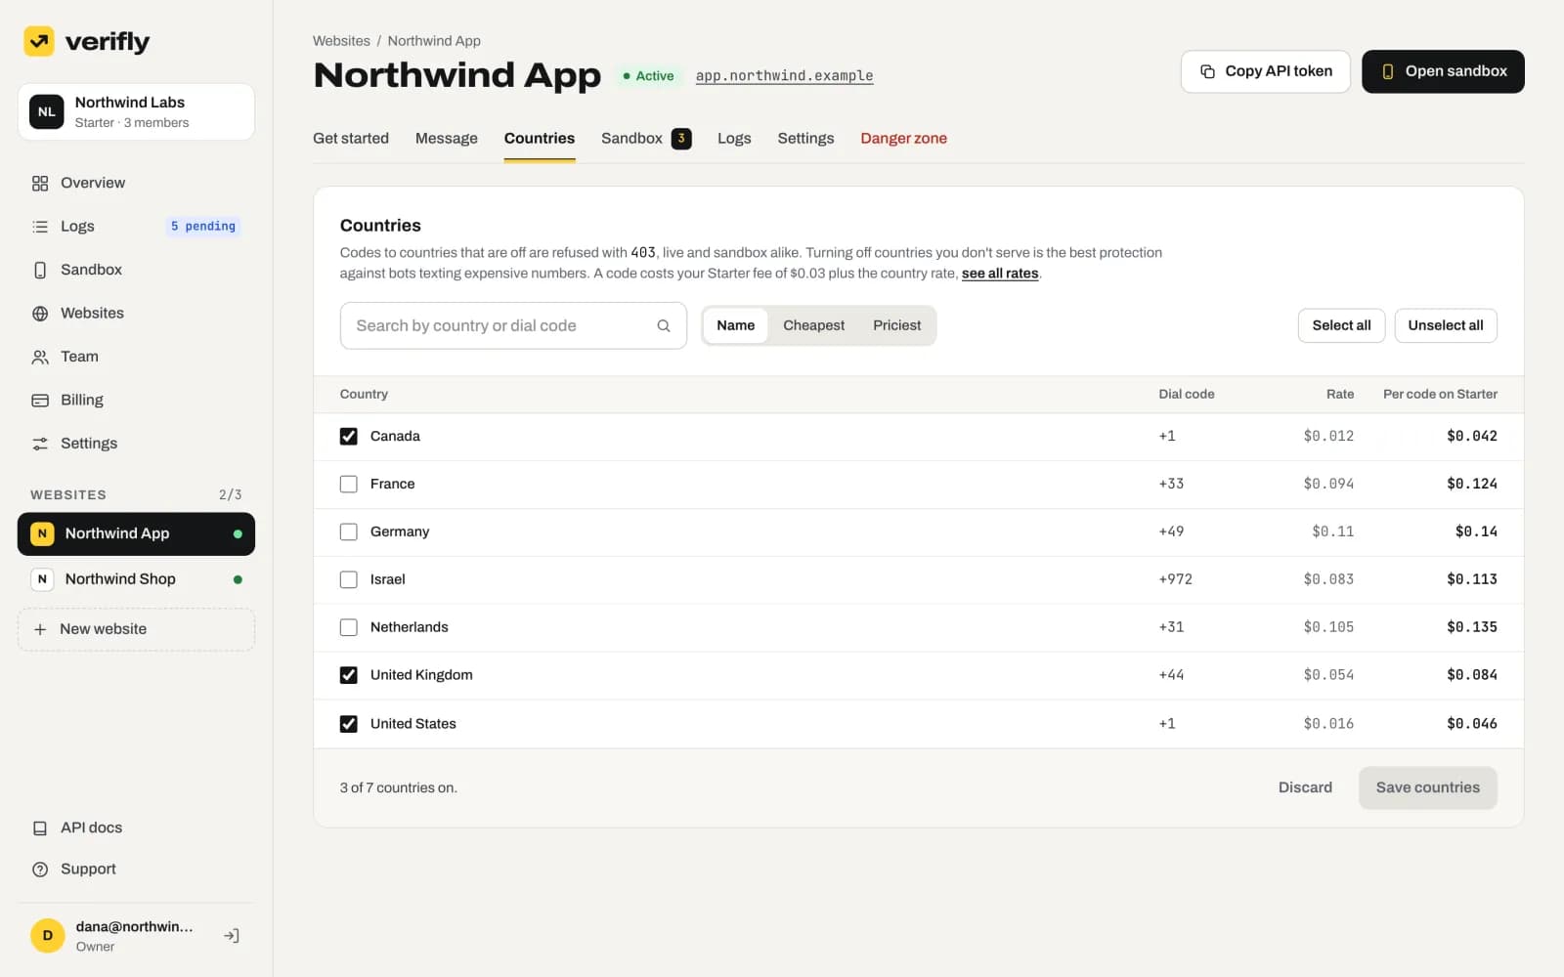Open the Message tab

[x=447, y=138]
